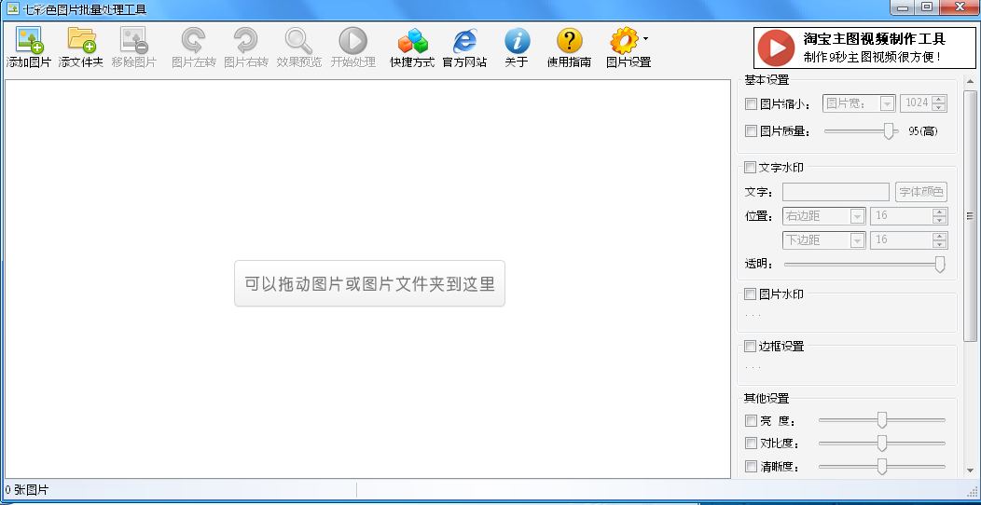Click the 图片质量 slider handle

coord(888,131)
